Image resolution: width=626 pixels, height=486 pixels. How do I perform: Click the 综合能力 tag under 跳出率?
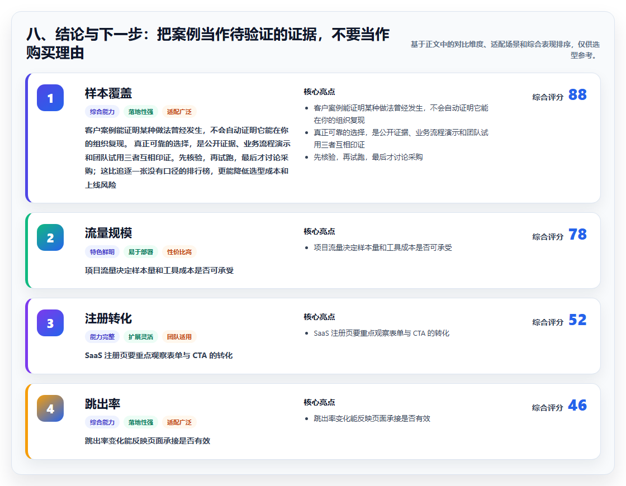click(x=102, y=422)
